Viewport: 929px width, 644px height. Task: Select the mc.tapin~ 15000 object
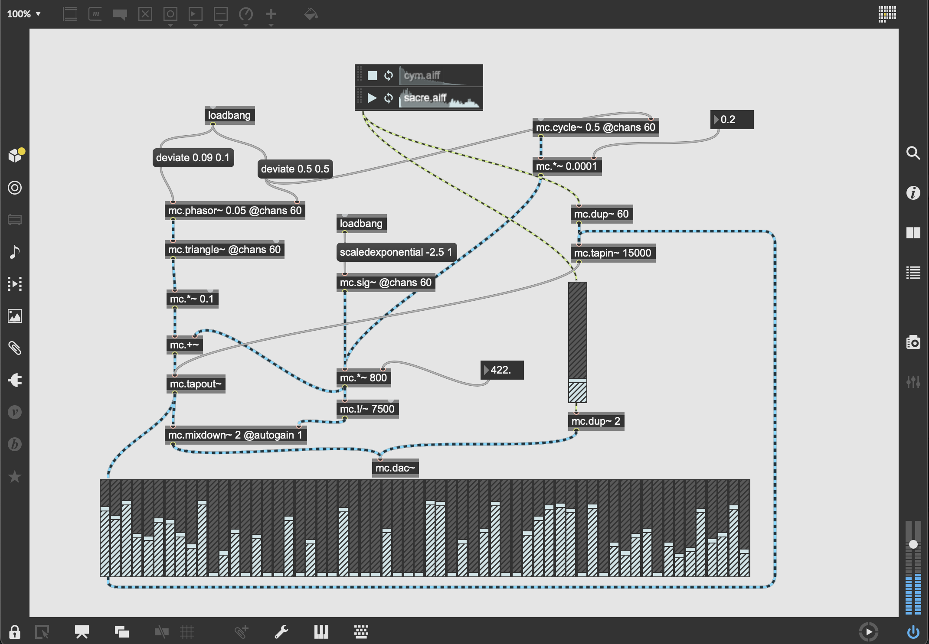tap(613, 253)
